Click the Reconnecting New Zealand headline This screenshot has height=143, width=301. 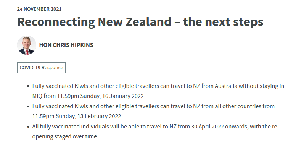tap(140, 22)
